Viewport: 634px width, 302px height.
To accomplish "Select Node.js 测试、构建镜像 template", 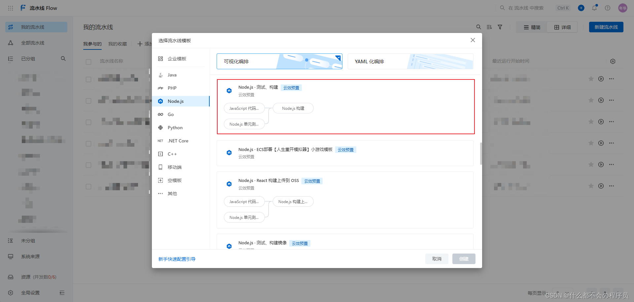I will (345, 242).
